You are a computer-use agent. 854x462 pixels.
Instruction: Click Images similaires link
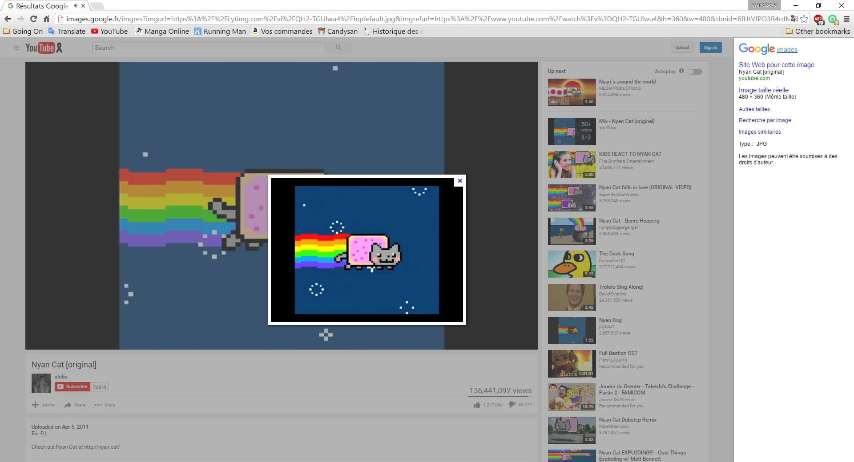(x=760, y=132)
